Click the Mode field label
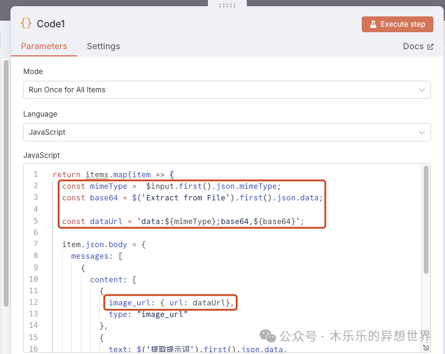 33,72
